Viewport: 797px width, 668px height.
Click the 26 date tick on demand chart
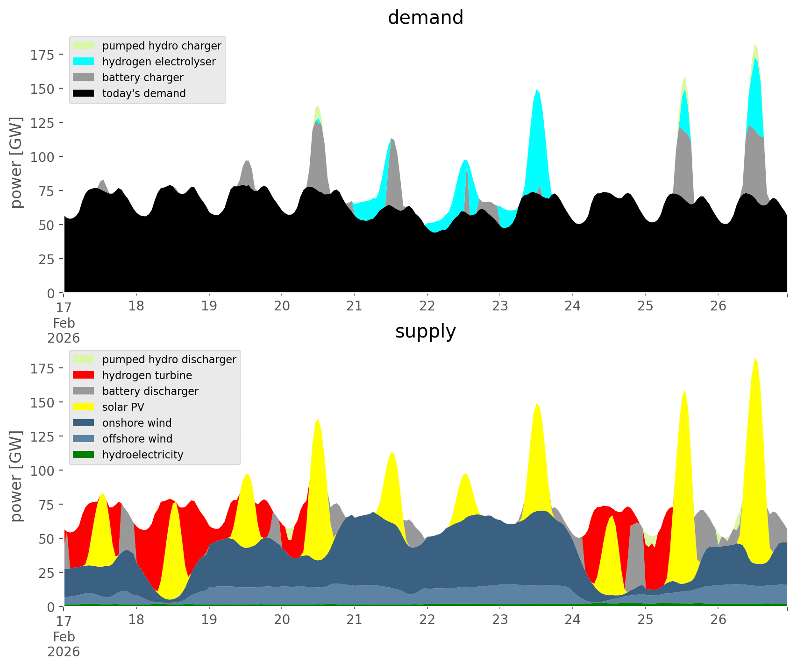coord(718,306)
